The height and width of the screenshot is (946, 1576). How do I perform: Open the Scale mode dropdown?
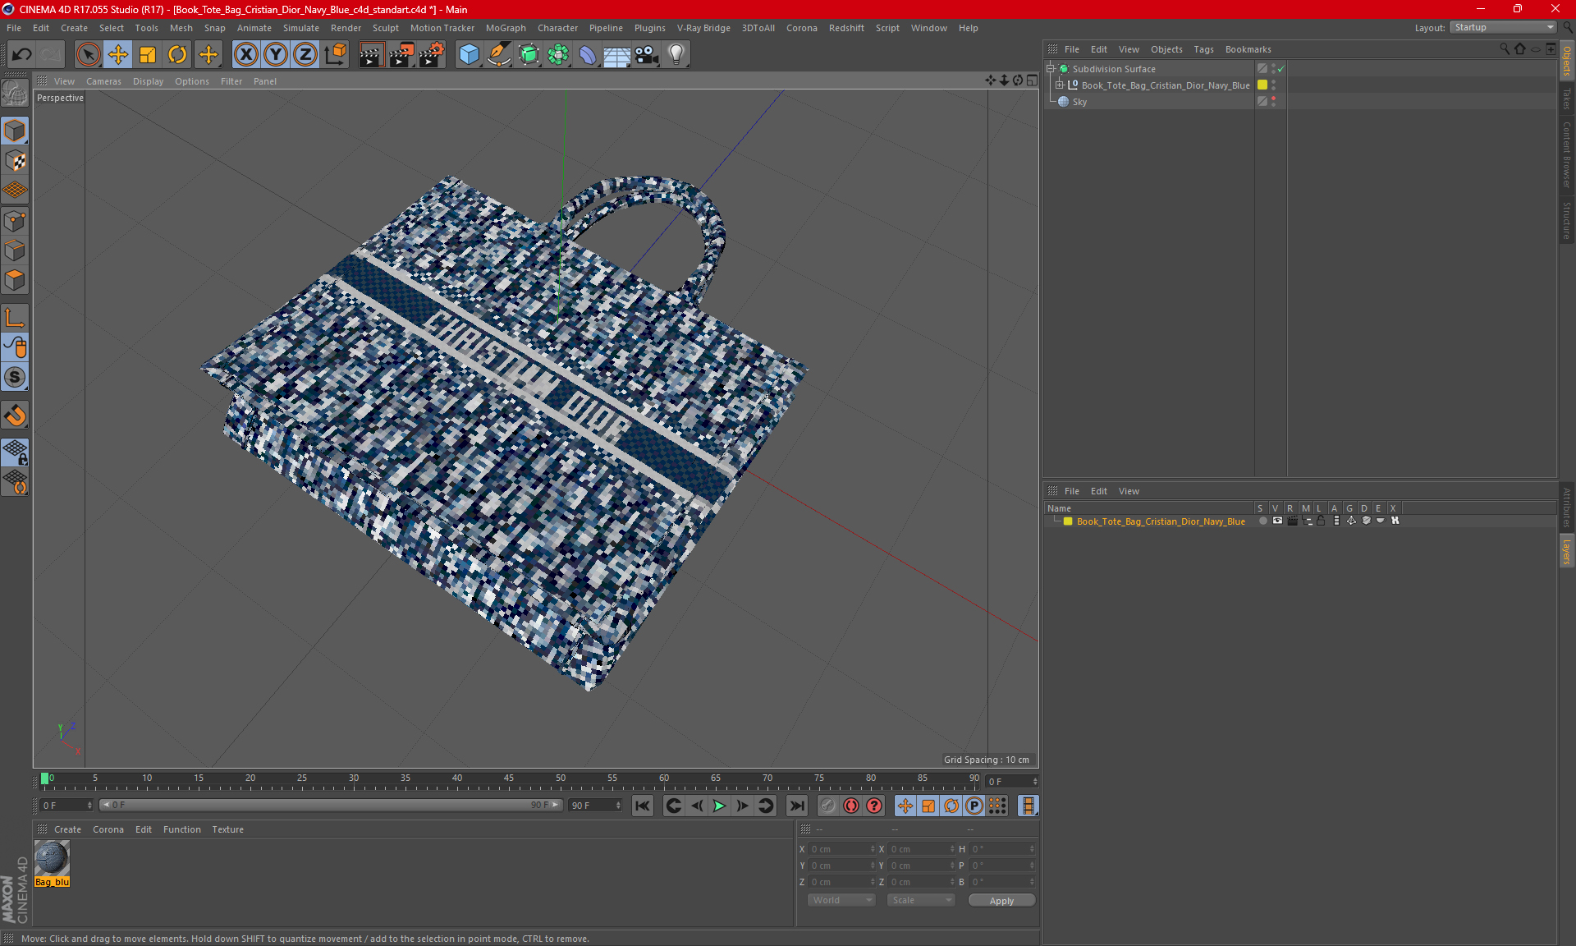tap(921, 901)
